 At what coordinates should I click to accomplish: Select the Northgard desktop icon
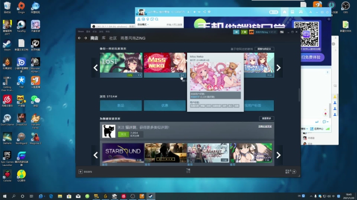click(21, 139)
